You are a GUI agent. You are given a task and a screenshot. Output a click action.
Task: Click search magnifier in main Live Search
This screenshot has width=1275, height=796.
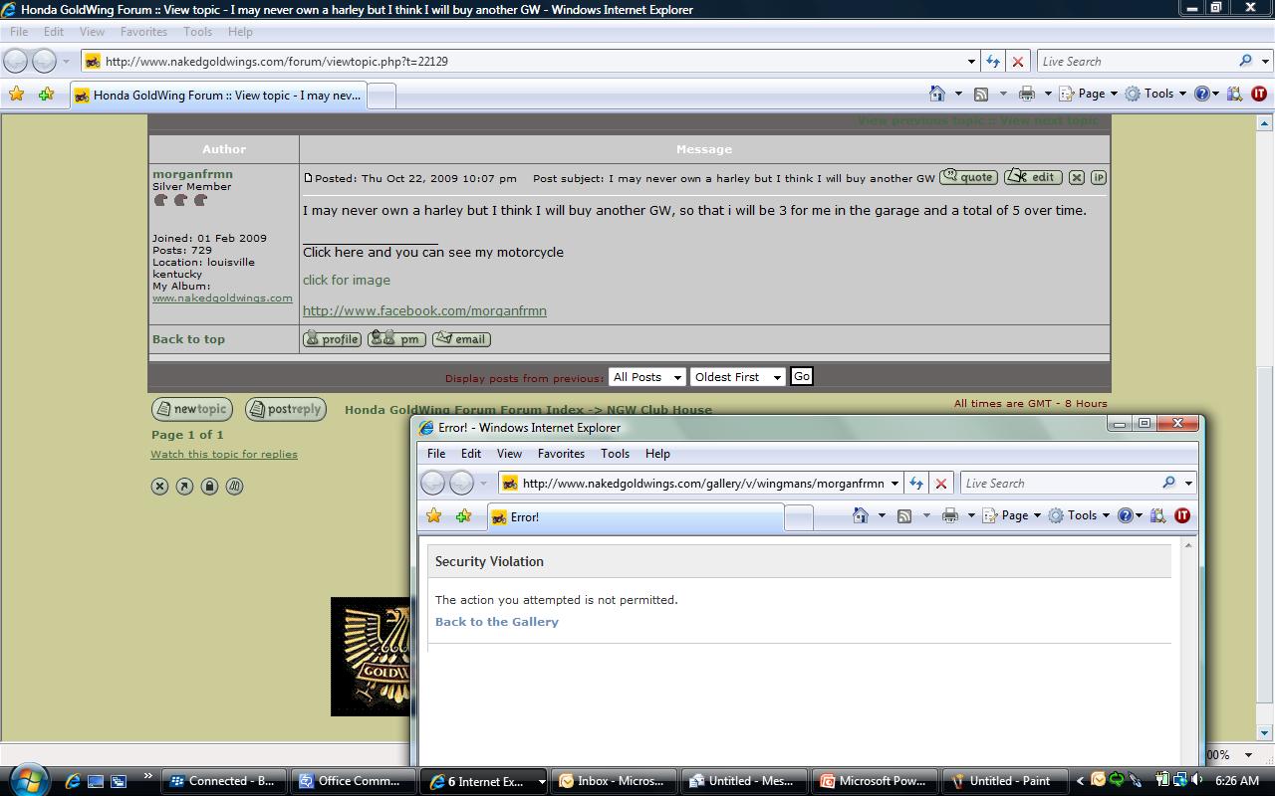click(1245, 61)
